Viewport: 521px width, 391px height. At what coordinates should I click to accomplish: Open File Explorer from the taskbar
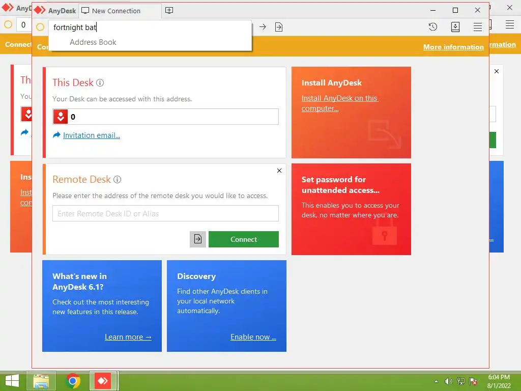click(41, 381)
